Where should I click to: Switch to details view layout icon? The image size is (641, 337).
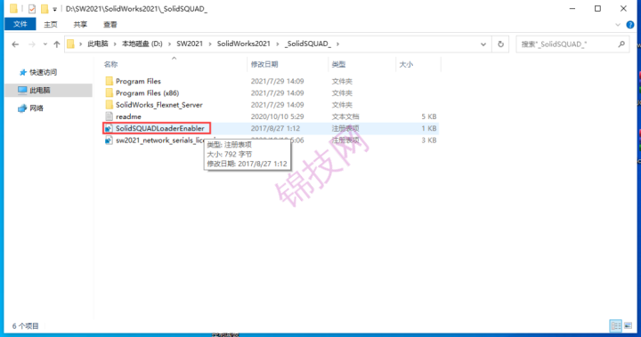616,325
